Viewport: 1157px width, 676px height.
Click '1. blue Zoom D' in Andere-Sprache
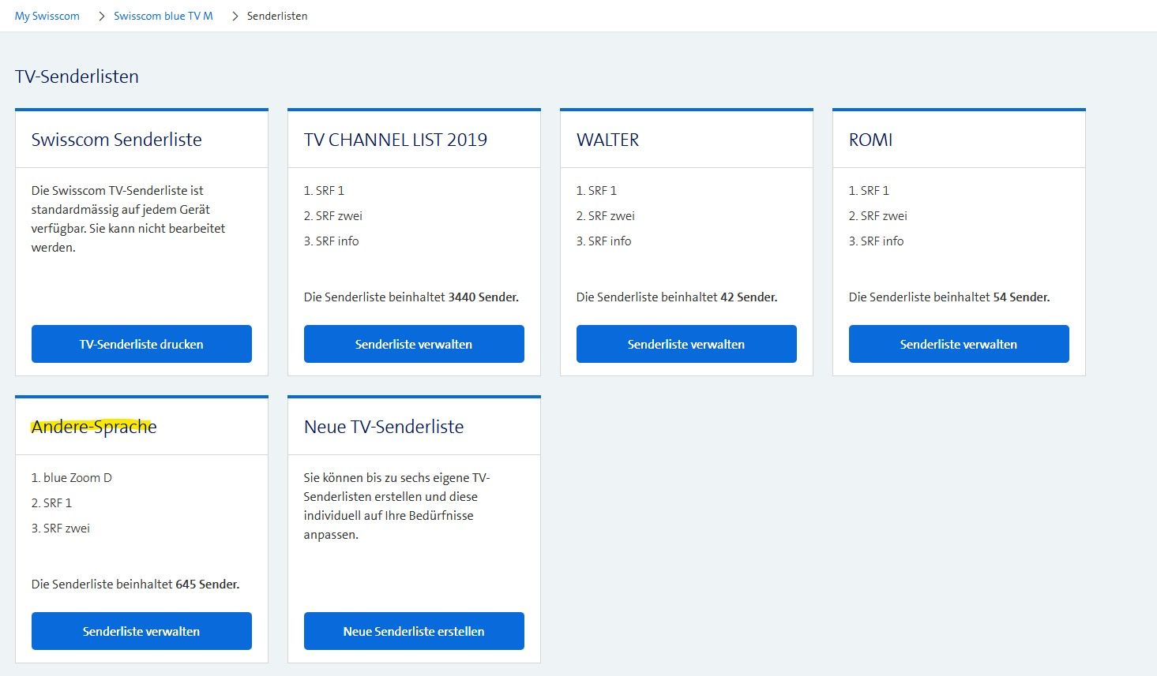tap(72, 477)
